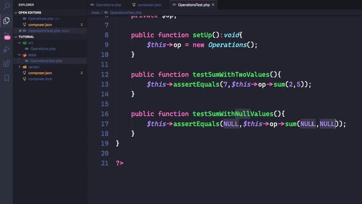Screen dimensions: 362x204
Task: Click the composer.lock file icon
Action: 24,79
